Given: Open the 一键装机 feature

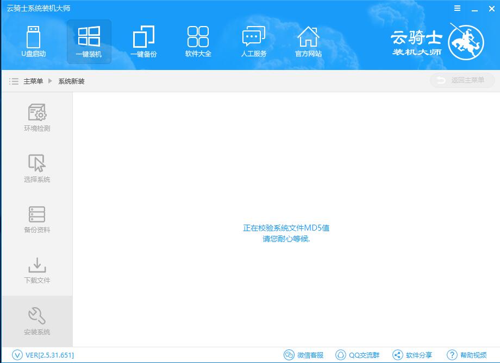Looking at the screenshot, I should coord(89,41).
